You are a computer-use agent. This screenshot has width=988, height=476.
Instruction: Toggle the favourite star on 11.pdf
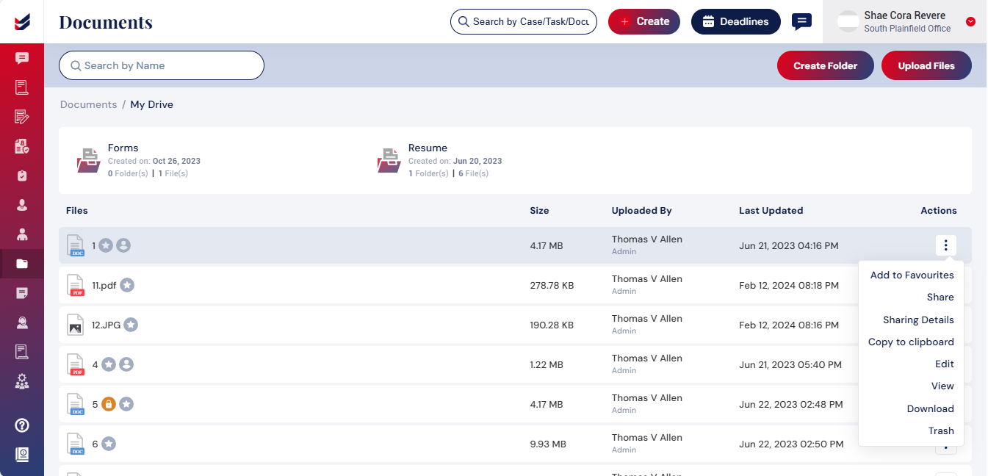tap(127, 285)
